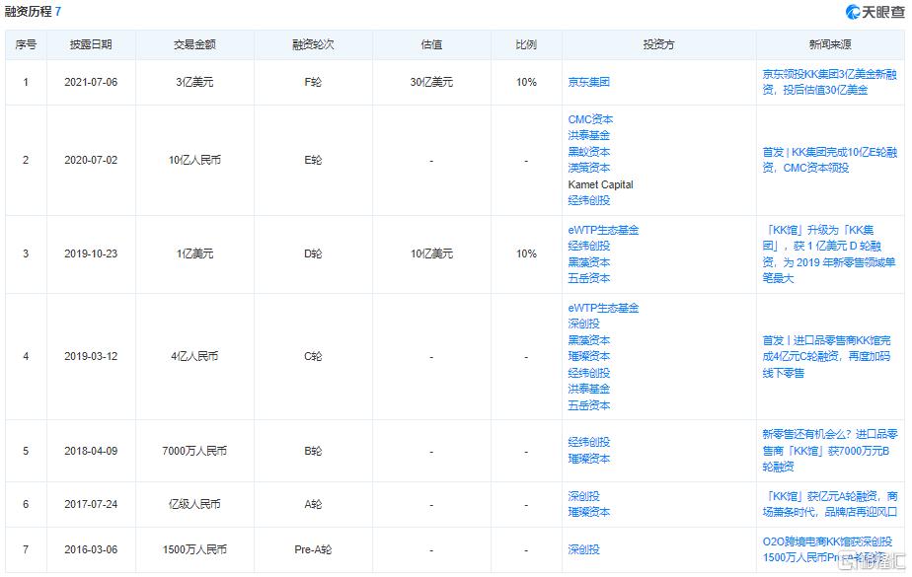Open 深创投 in the Pre-A轮 row
This screenshot has width=912, height=577.
[583, 549]
